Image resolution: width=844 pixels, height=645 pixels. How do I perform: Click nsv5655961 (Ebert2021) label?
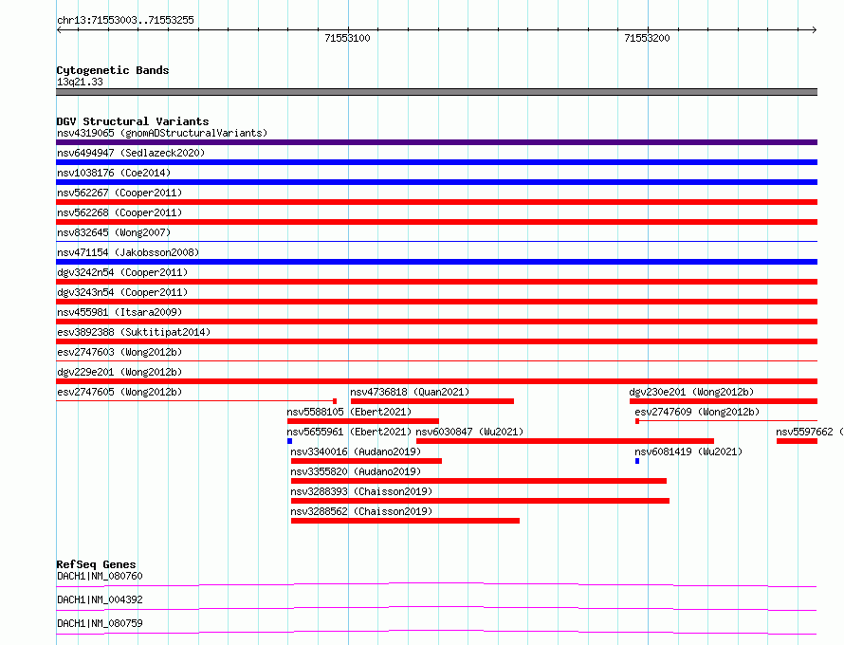click(x=349, y=432)
